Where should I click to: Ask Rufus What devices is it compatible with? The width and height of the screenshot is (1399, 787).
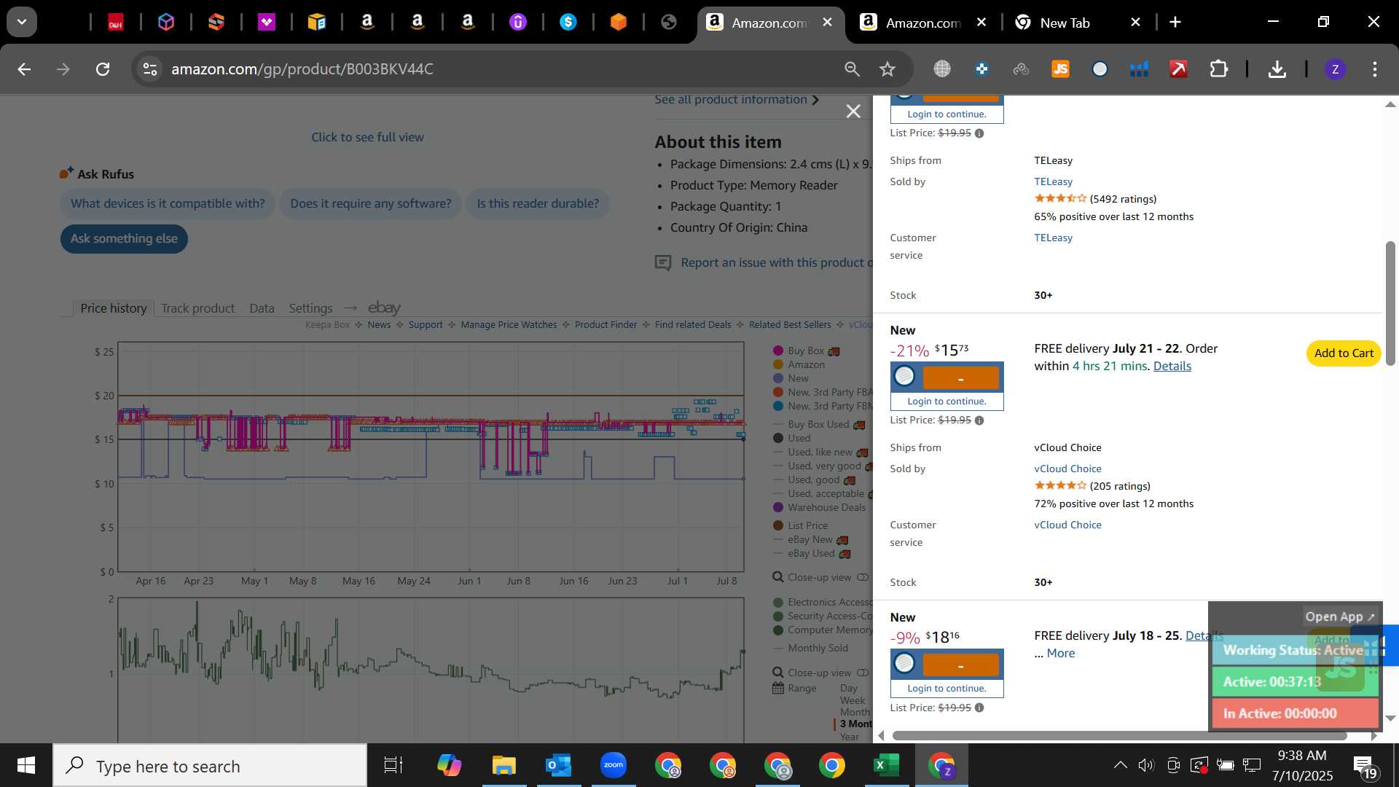168,204
